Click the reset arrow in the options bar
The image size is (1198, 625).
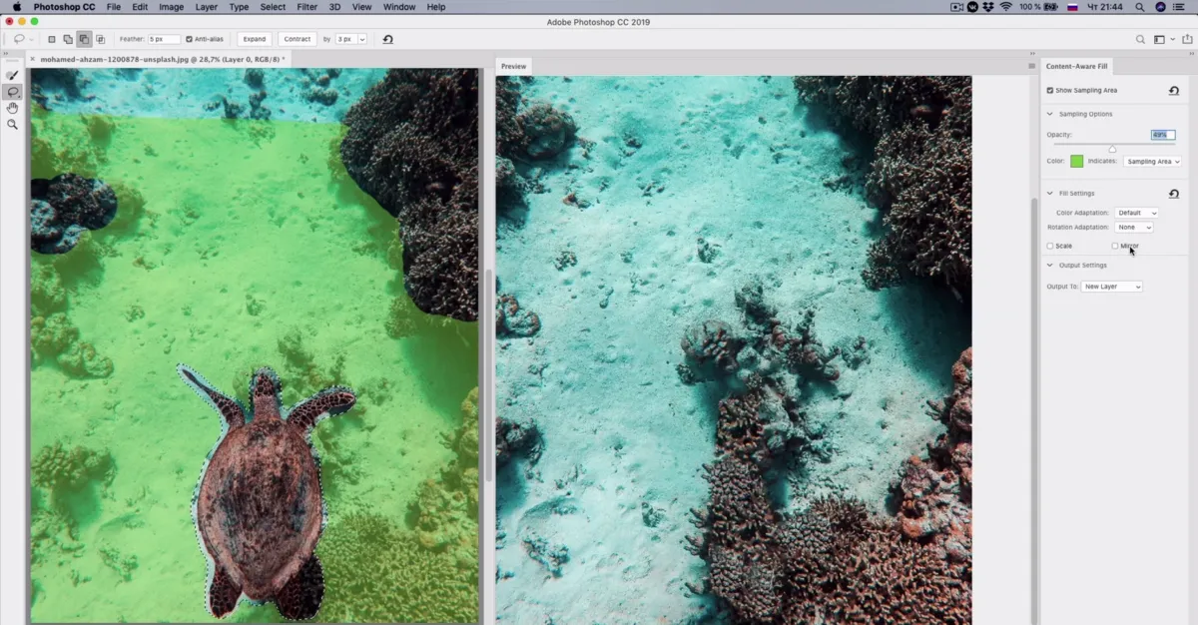point(388,39)
